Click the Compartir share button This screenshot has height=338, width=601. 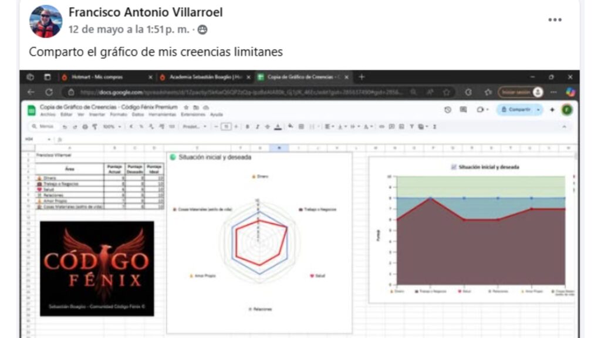tap(516, 110)
